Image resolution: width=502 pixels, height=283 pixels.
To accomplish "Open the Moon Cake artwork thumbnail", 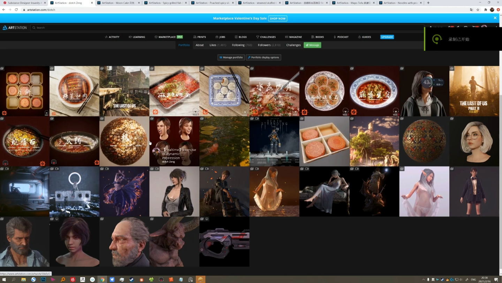I will pyautogui.click(x=24, y=91).
